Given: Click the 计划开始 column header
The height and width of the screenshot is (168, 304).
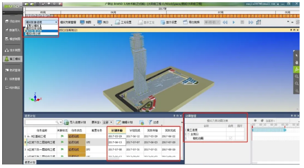Looking at the screenshot, I should 117,131.
